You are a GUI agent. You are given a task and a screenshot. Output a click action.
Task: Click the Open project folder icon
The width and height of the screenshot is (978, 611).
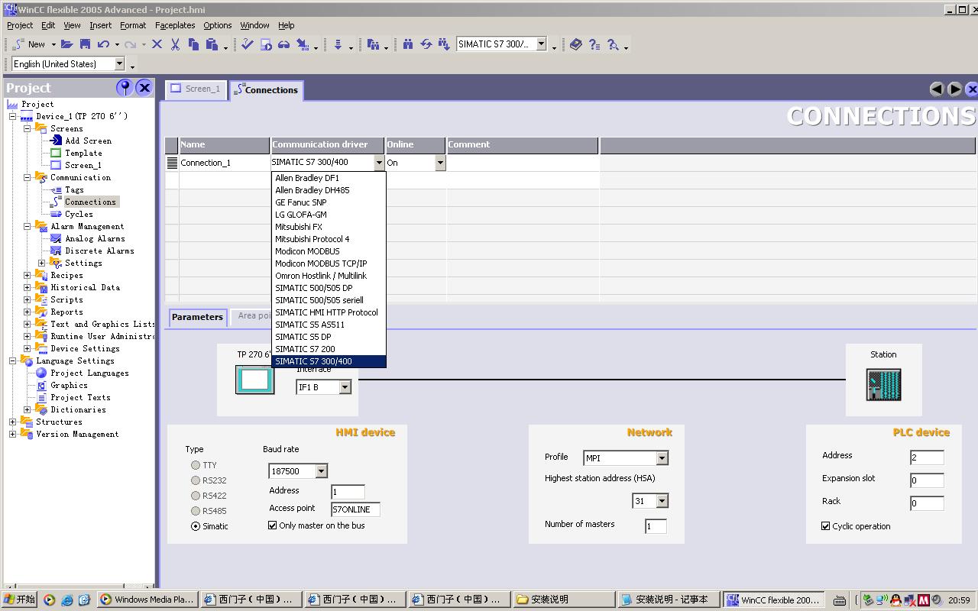click(x=67, y=45)
